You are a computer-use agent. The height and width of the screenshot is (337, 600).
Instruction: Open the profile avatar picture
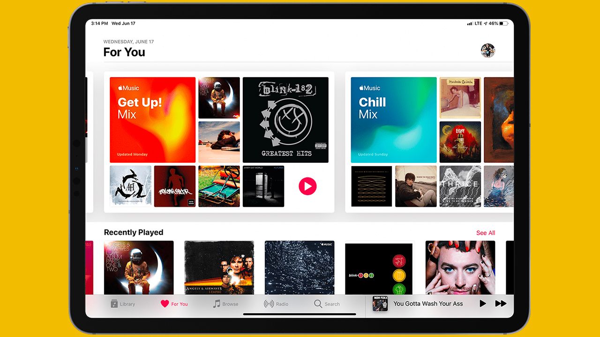488,51
